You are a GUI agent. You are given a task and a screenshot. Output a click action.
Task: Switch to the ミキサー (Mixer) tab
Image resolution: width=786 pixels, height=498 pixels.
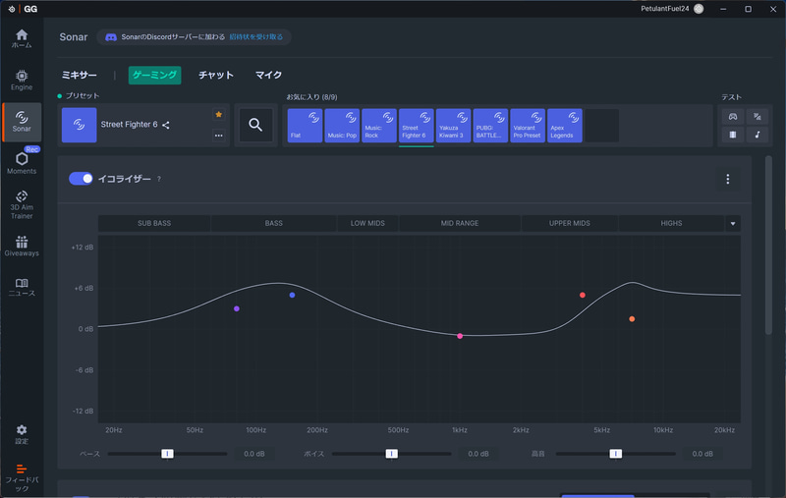pos(79,76)
